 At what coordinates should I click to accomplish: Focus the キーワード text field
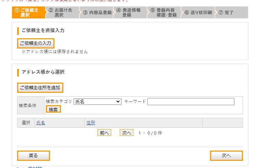191,101
